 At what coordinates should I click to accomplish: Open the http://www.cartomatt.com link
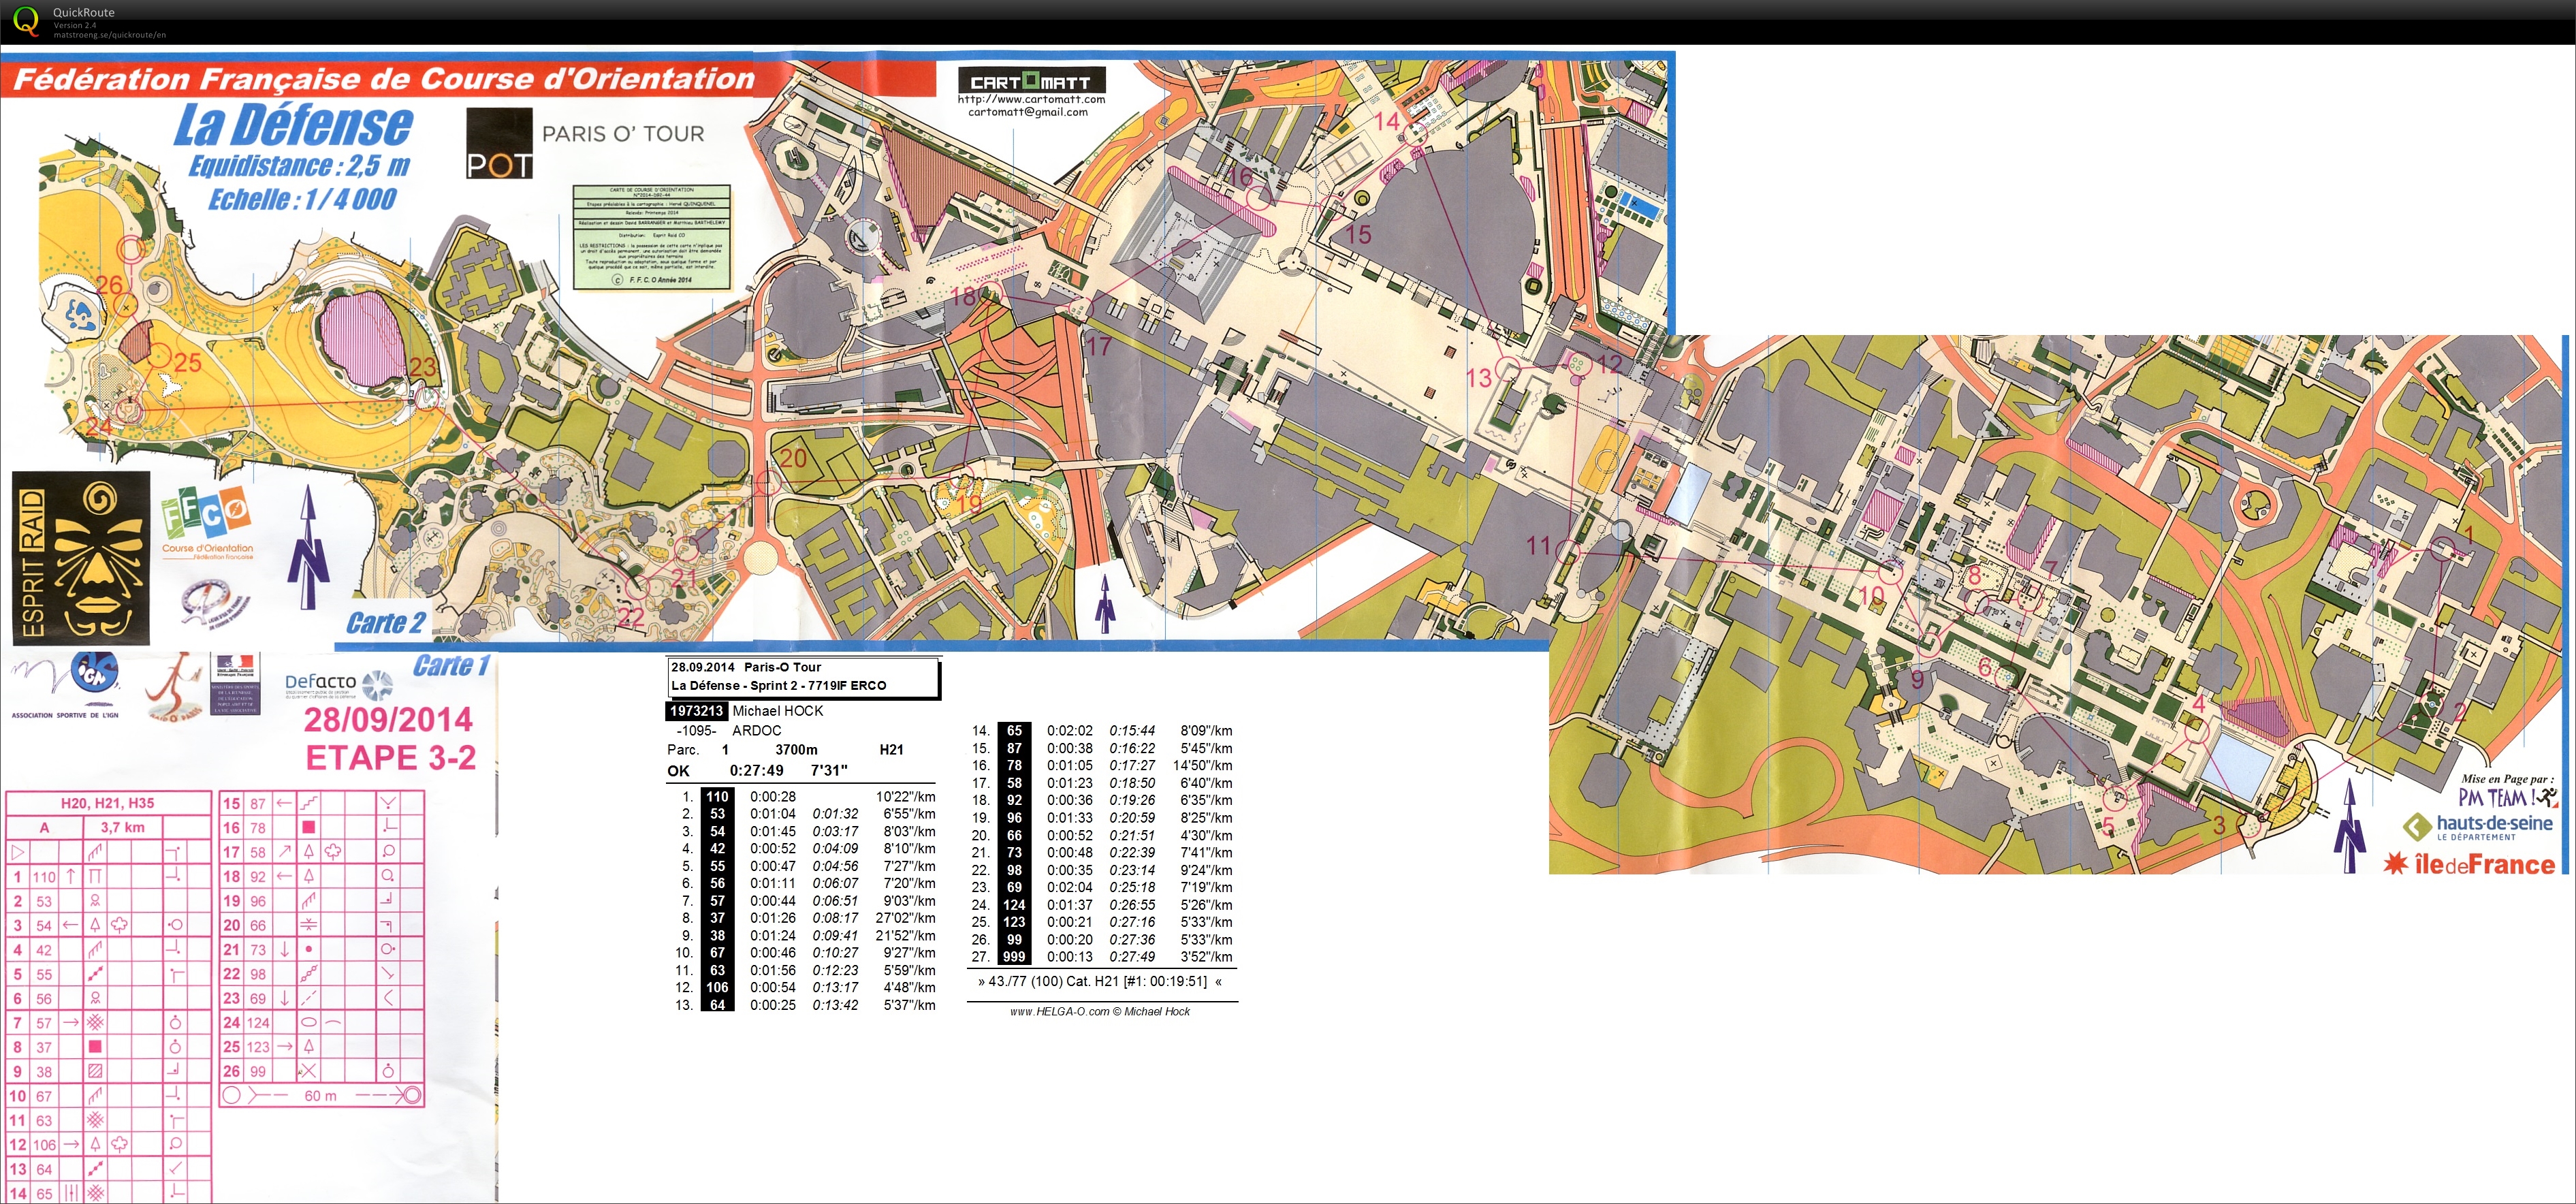tap(1031, 99)
